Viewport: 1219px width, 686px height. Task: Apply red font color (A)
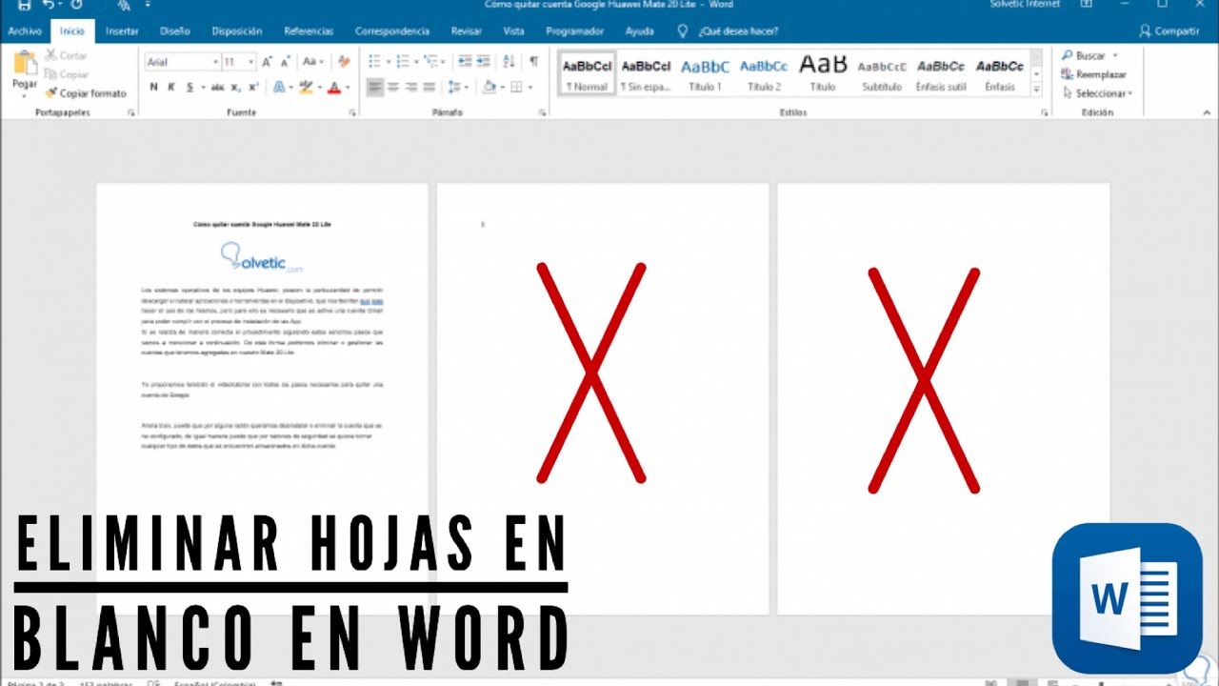click(333, 87)
